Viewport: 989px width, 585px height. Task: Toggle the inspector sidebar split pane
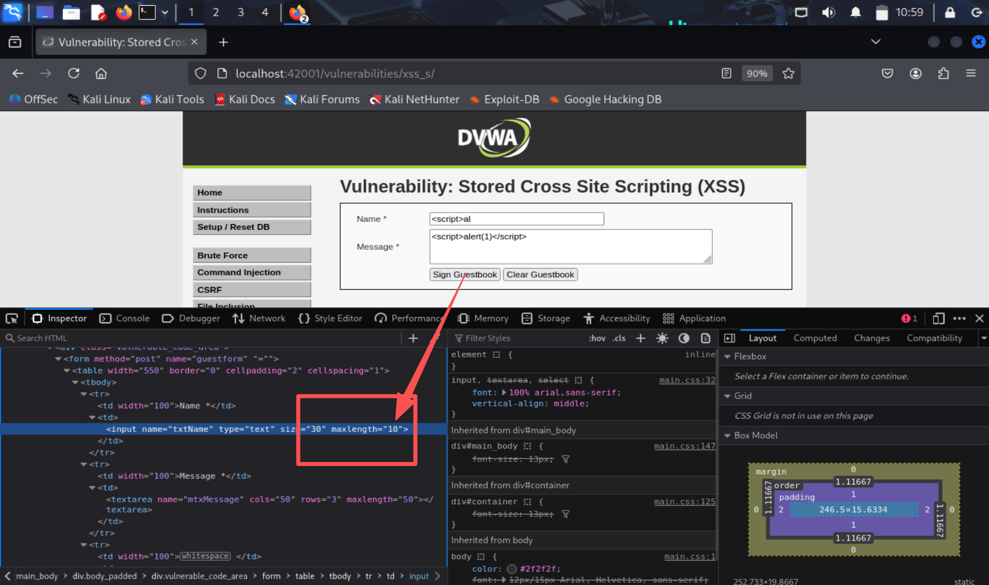coord(730,338)
